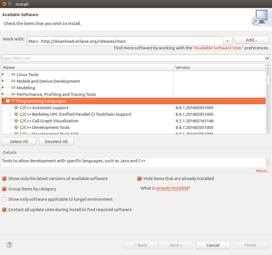Check C/C++ Berkeley UPC Toolchain Support checkbox
272x255 pixels.
(x=11, y=114)
